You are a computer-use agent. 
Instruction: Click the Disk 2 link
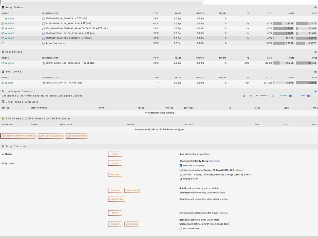11,28
